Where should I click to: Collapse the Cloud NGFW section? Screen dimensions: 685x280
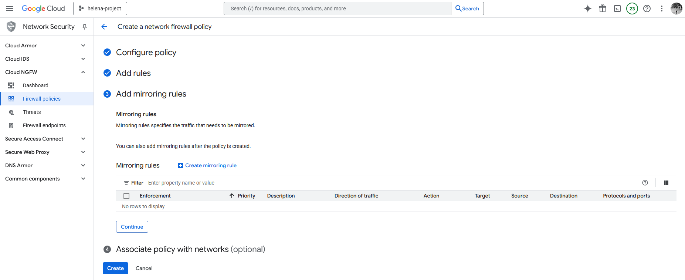pos(83,72)
